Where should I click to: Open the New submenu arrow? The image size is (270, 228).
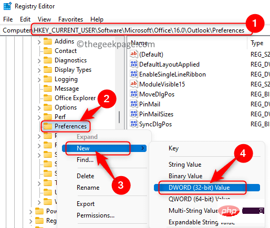143,148
